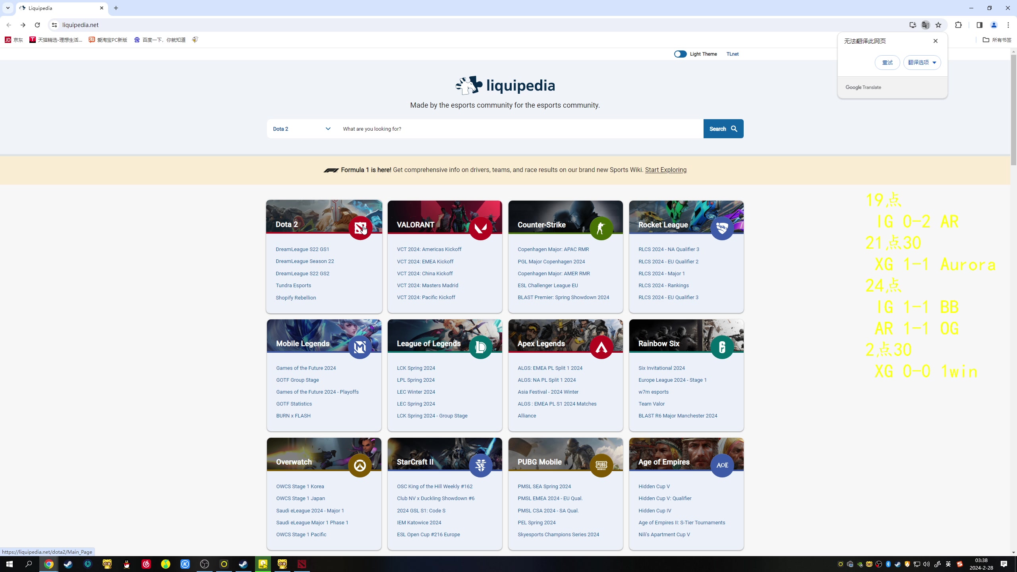Open the Six Invitational 2024 link
Image resolution: width=1017 pixels, height=572 pixels.
point(661,368)
